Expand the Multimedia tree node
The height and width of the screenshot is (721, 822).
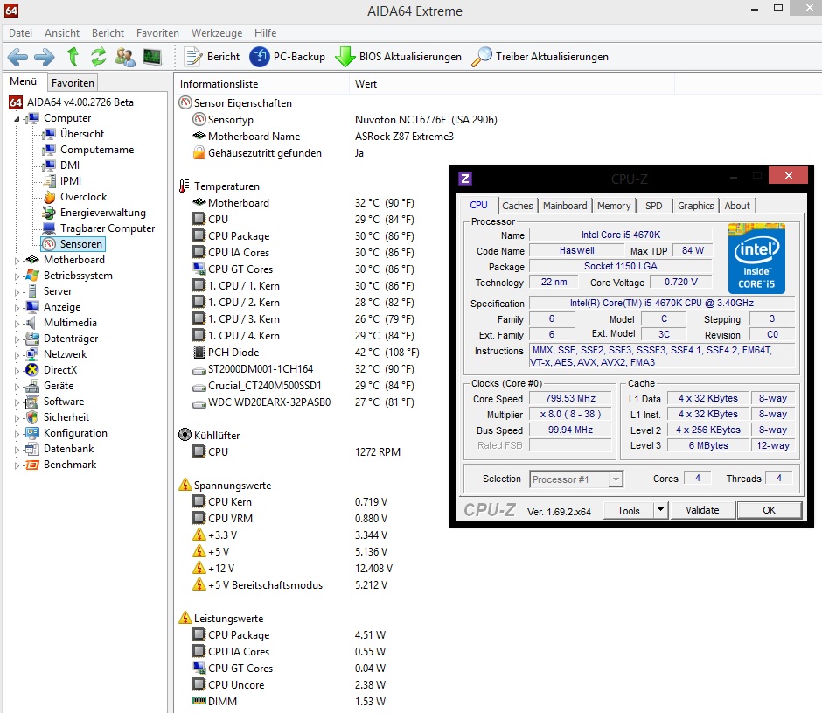tap(17, 323)
